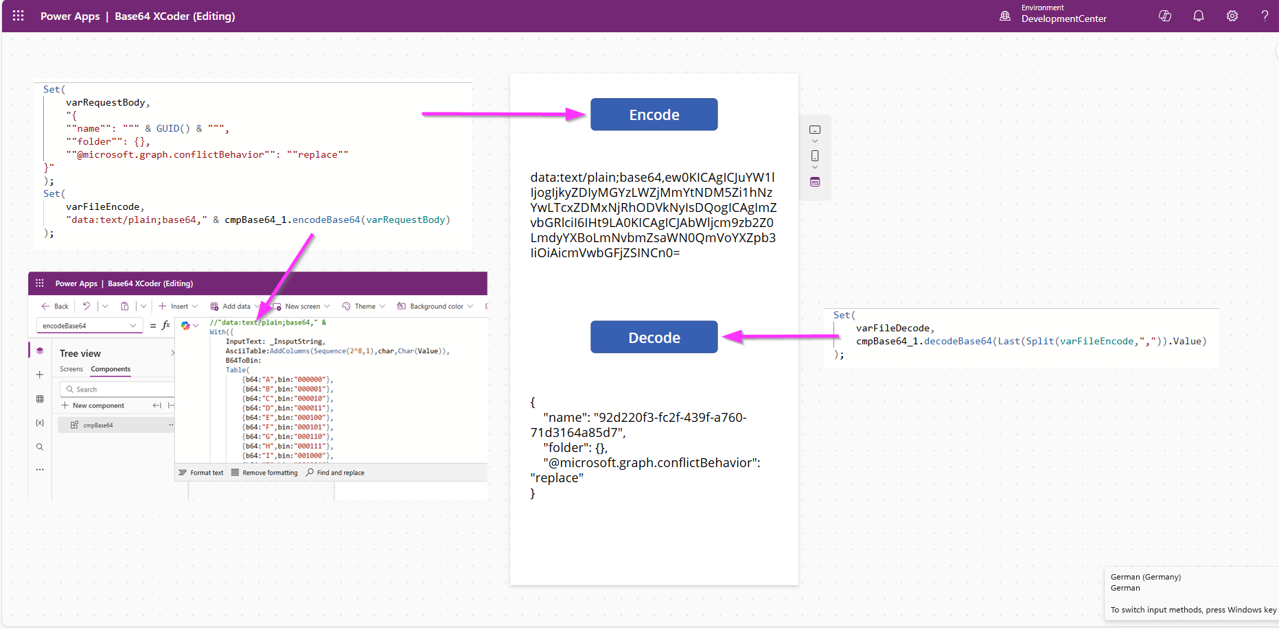Viewport: 1279px width, 629px height.
Task: Open the notifications bell
Action: click(x=1199, y=16)
